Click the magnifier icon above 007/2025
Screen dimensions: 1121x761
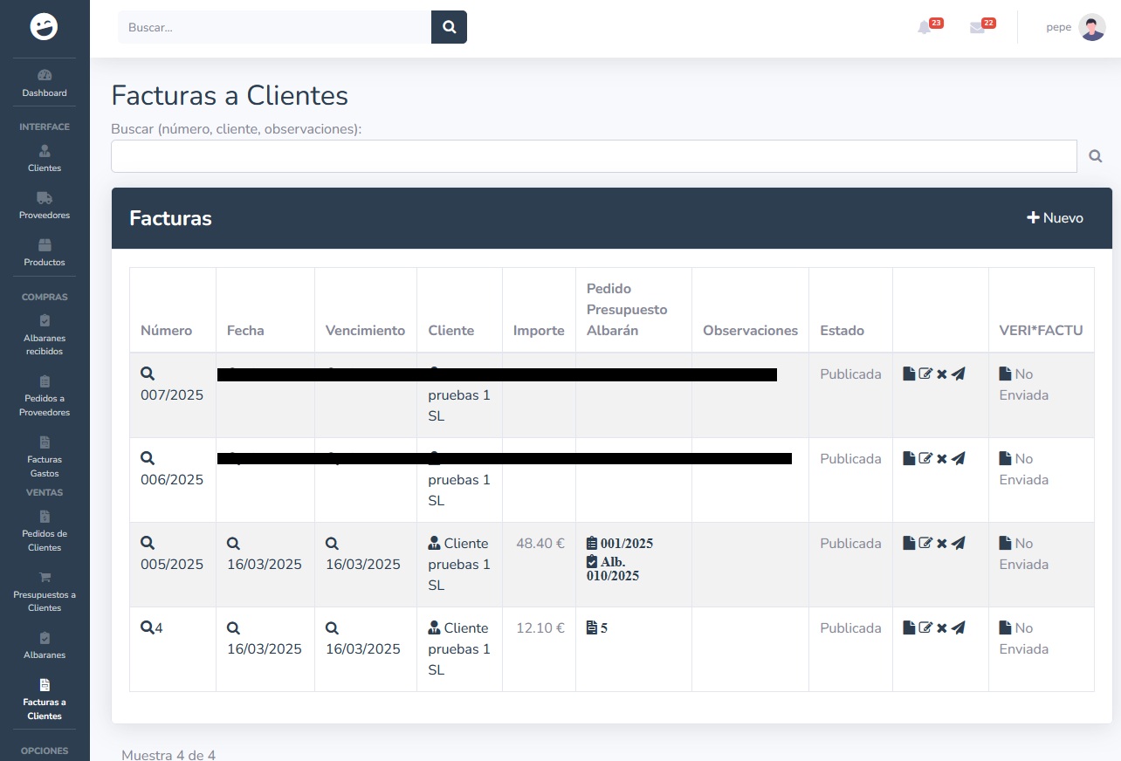(x=148, y=374)
